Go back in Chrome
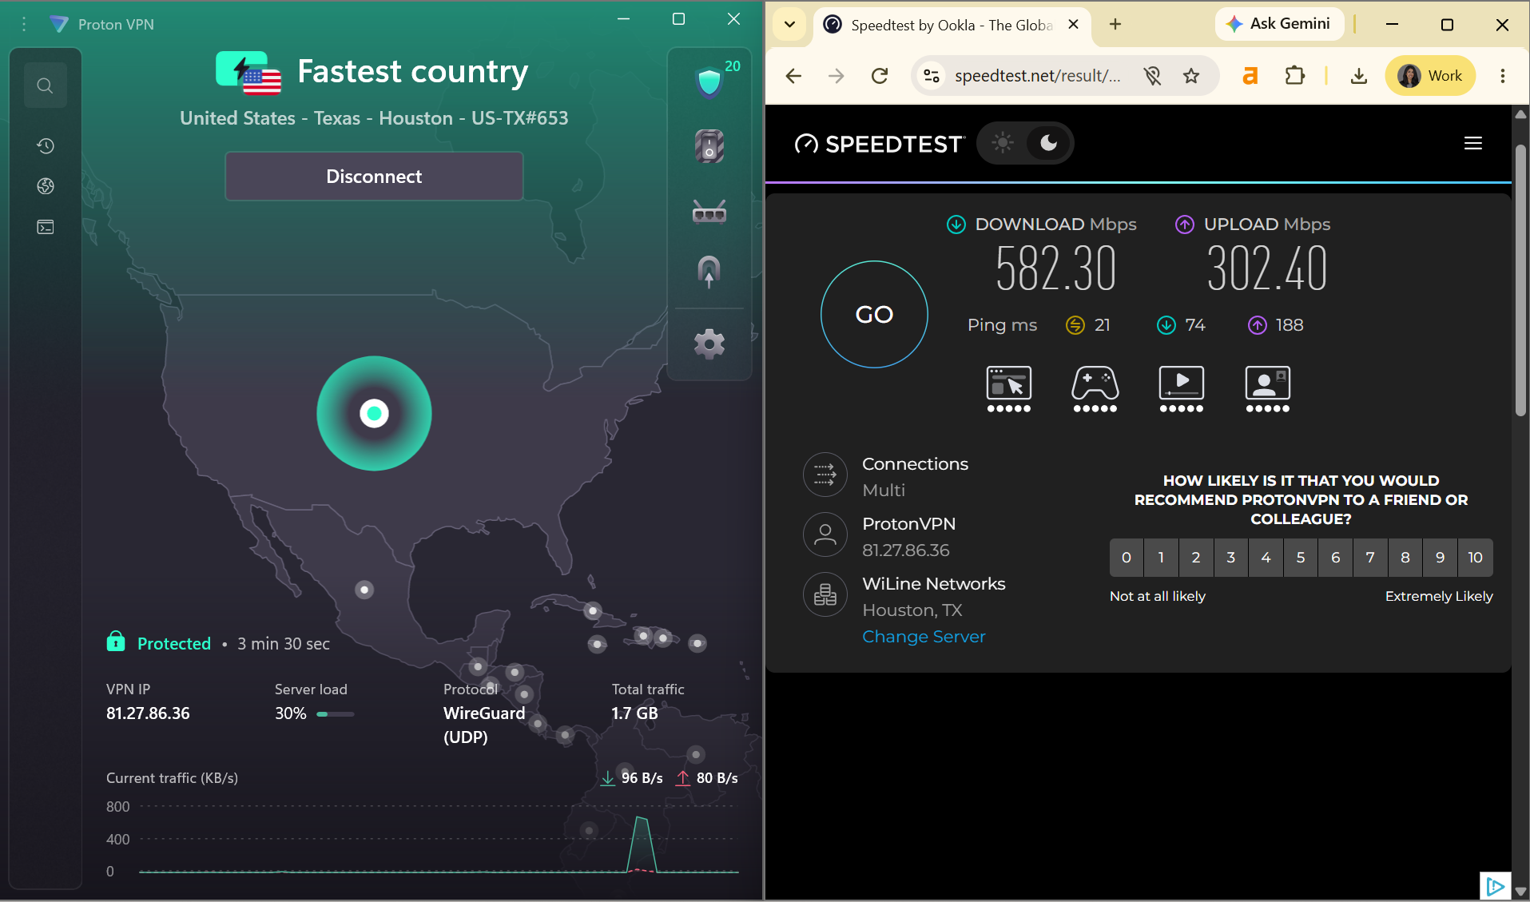Screen dimensions: 1530x902 [793, 76]
